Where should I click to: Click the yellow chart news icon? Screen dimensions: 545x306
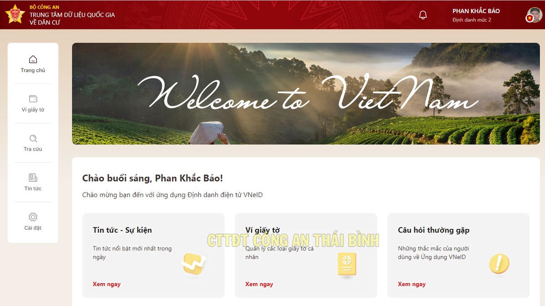click(x=194, y=264)
